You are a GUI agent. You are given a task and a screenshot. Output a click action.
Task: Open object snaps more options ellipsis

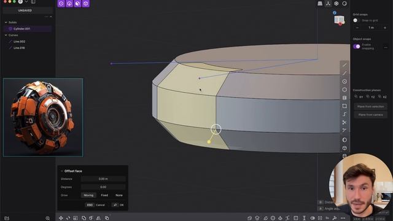click(386, 47)
